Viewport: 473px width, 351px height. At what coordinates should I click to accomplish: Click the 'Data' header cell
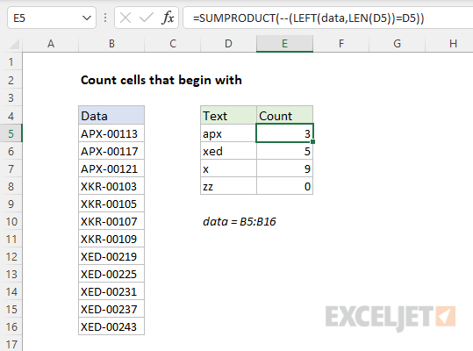pos(111,116)
